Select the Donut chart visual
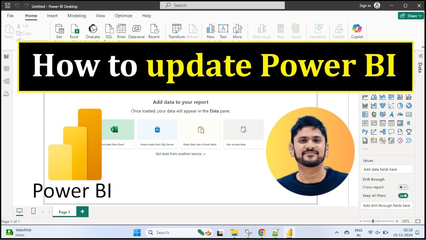 pos(409,106)
